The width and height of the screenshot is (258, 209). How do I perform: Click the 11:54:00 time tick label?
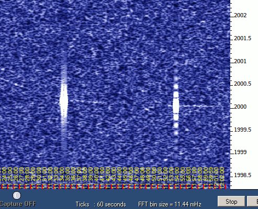coord(176,178)
